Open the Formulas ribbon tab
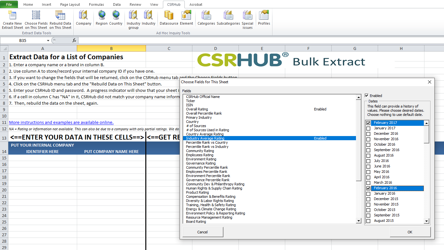 (96, 4)
